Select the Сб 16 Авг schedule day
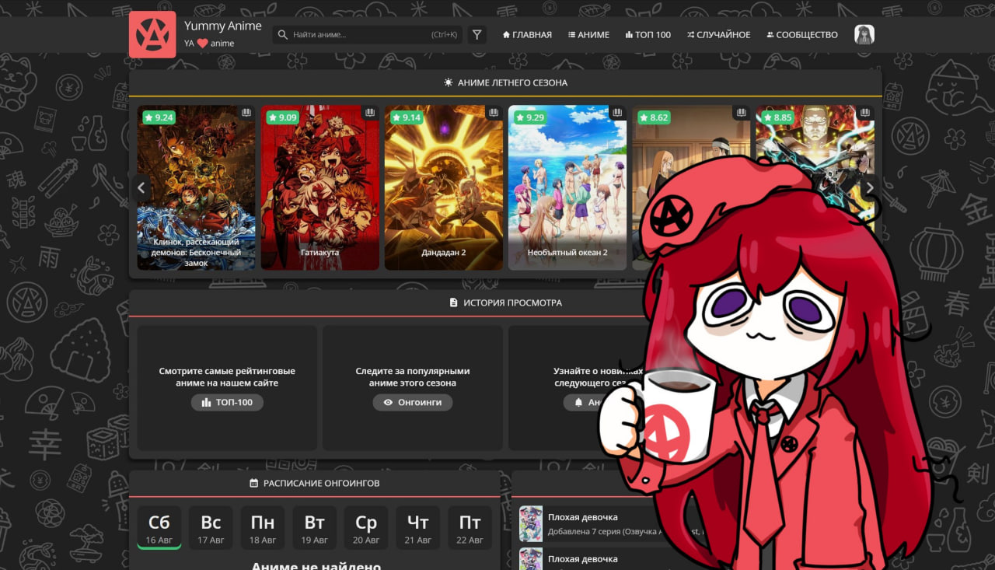 tap(159, 528)
